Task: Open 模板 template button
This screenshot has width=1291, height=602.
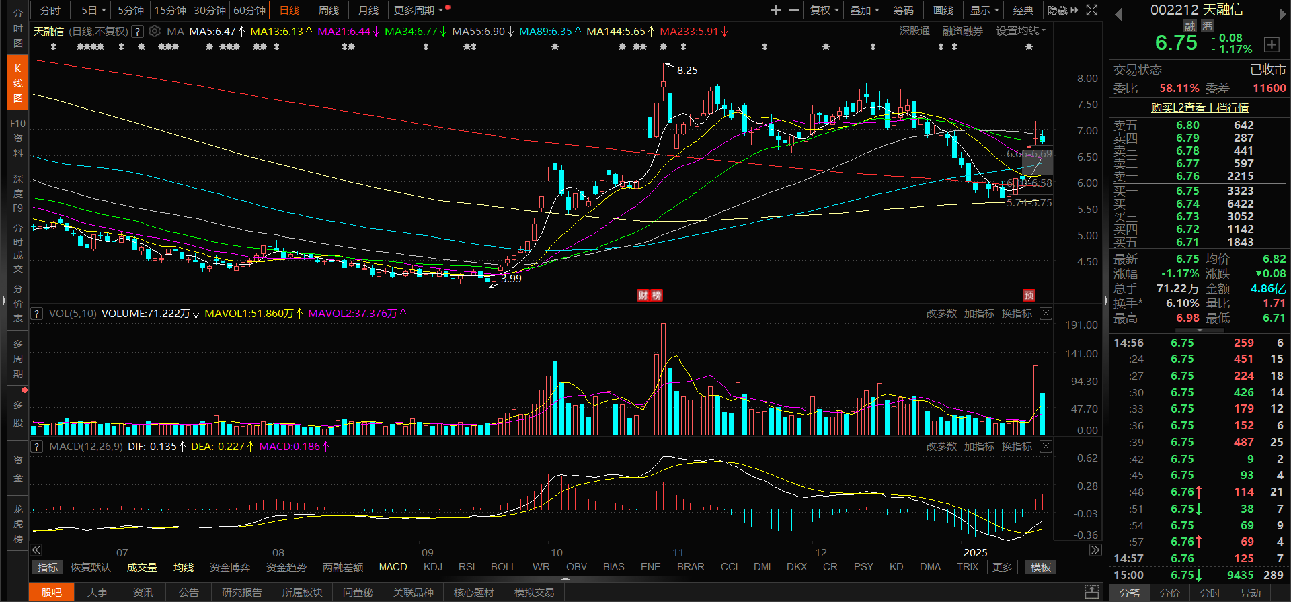Action: 1041,568
